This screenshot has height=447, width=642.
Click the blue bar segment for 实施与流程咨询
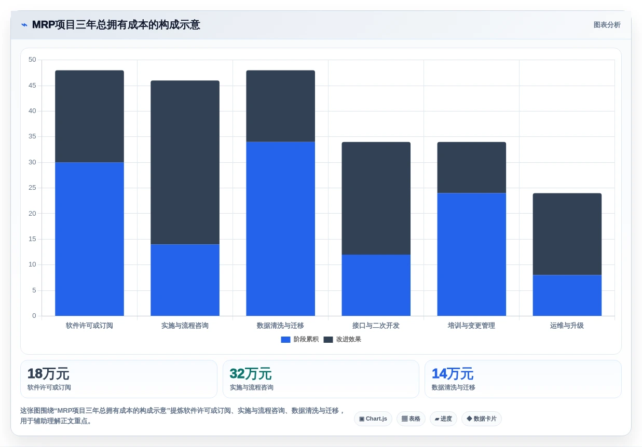pos(185,280)
